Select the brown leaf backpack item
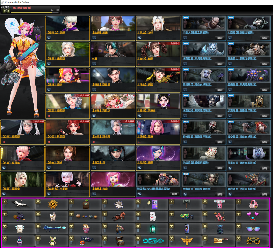 pyautogui.click(x=85, y=204)
